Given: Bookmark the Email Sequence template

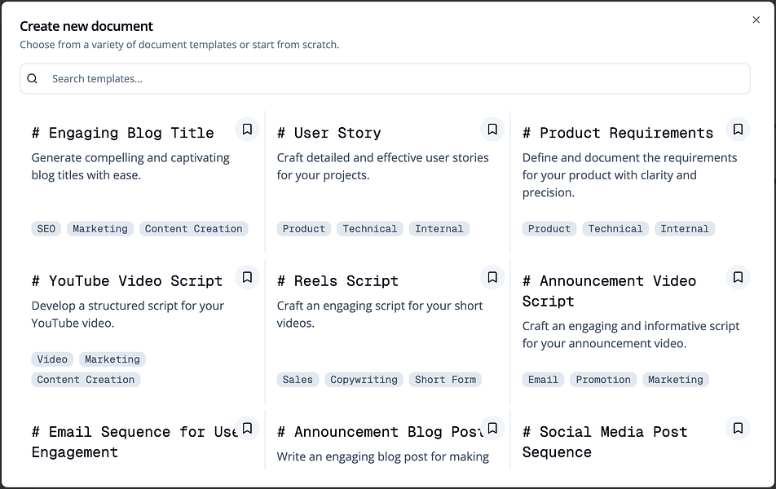Looking at the screenshot, I should [247, 428].
